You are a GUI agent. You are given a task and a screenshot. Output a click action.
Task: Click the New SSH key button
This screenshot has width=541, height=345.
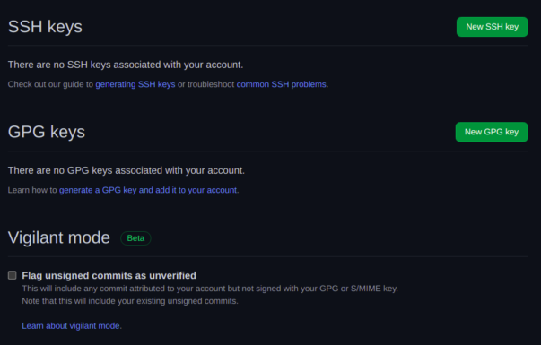click(x=492, y=27)
